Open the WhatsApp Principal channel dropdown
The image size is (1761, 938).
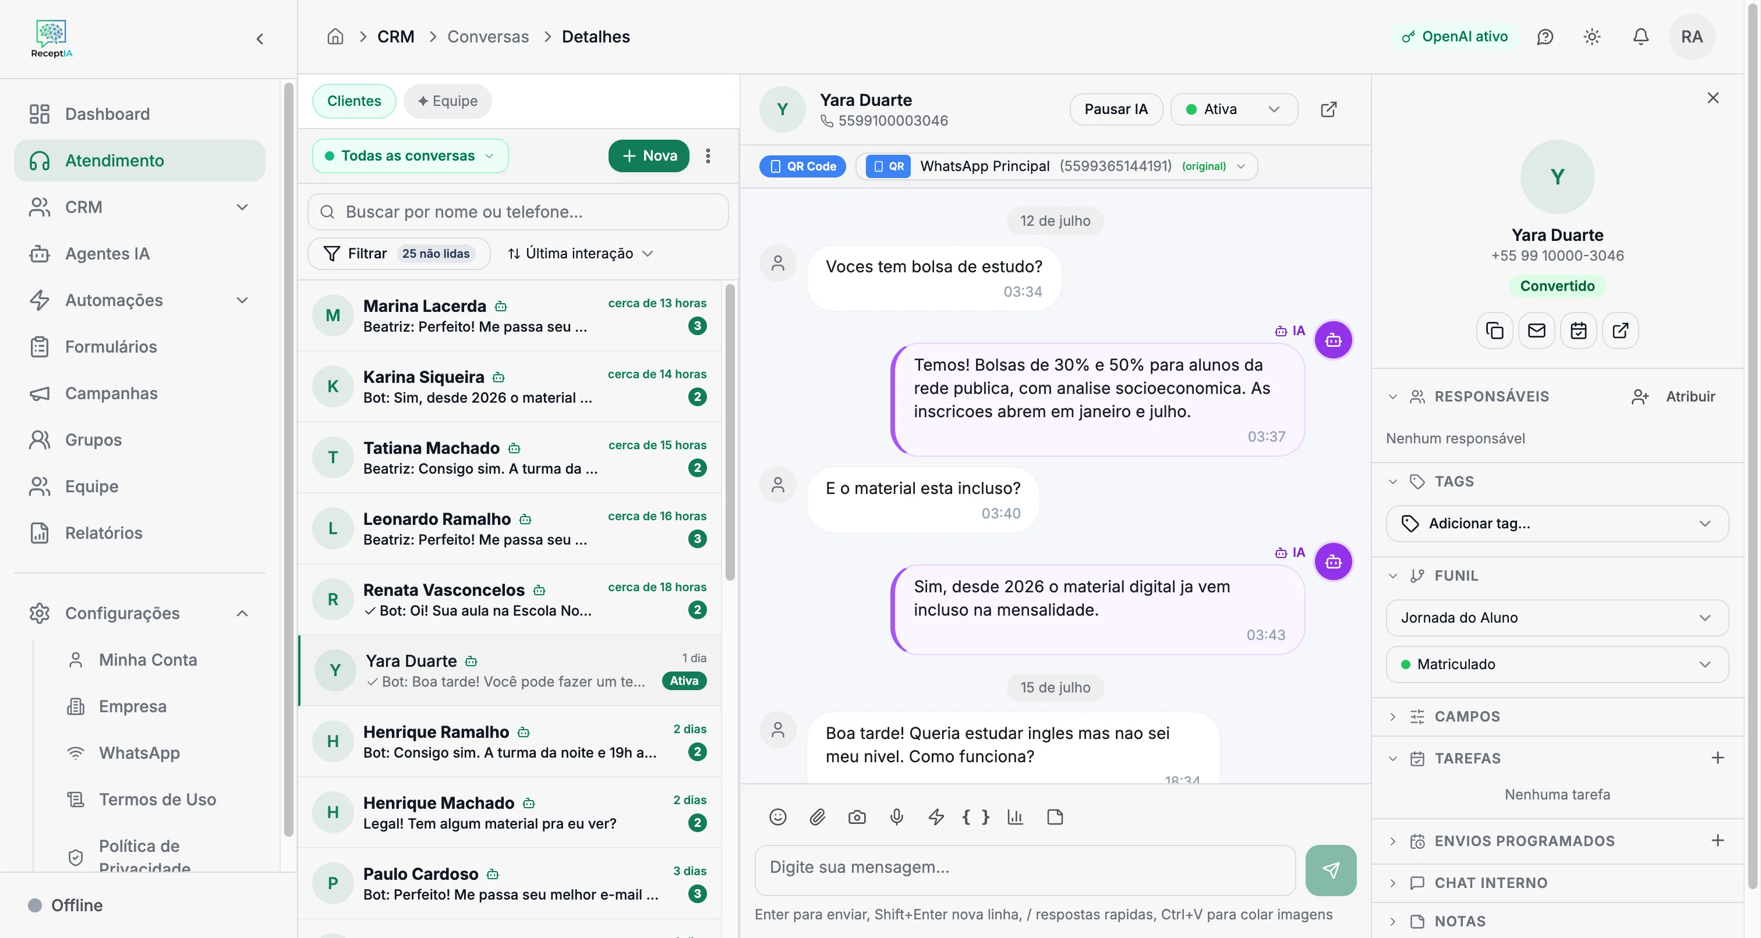1057,166
